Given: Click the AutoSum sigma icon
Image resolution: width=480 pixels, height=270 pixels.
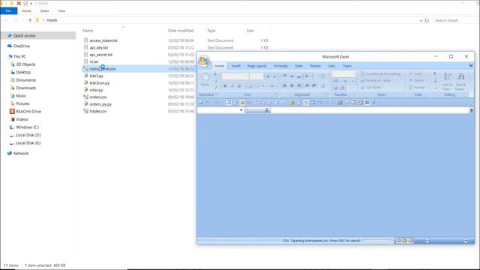Looking at the screenshot, I should point(435,73).
